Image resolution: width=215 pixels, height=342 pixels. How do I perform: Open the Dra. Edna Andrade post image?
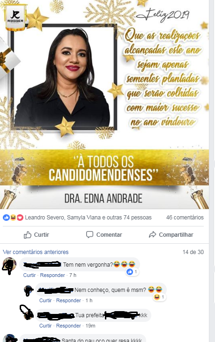(104, 104)
